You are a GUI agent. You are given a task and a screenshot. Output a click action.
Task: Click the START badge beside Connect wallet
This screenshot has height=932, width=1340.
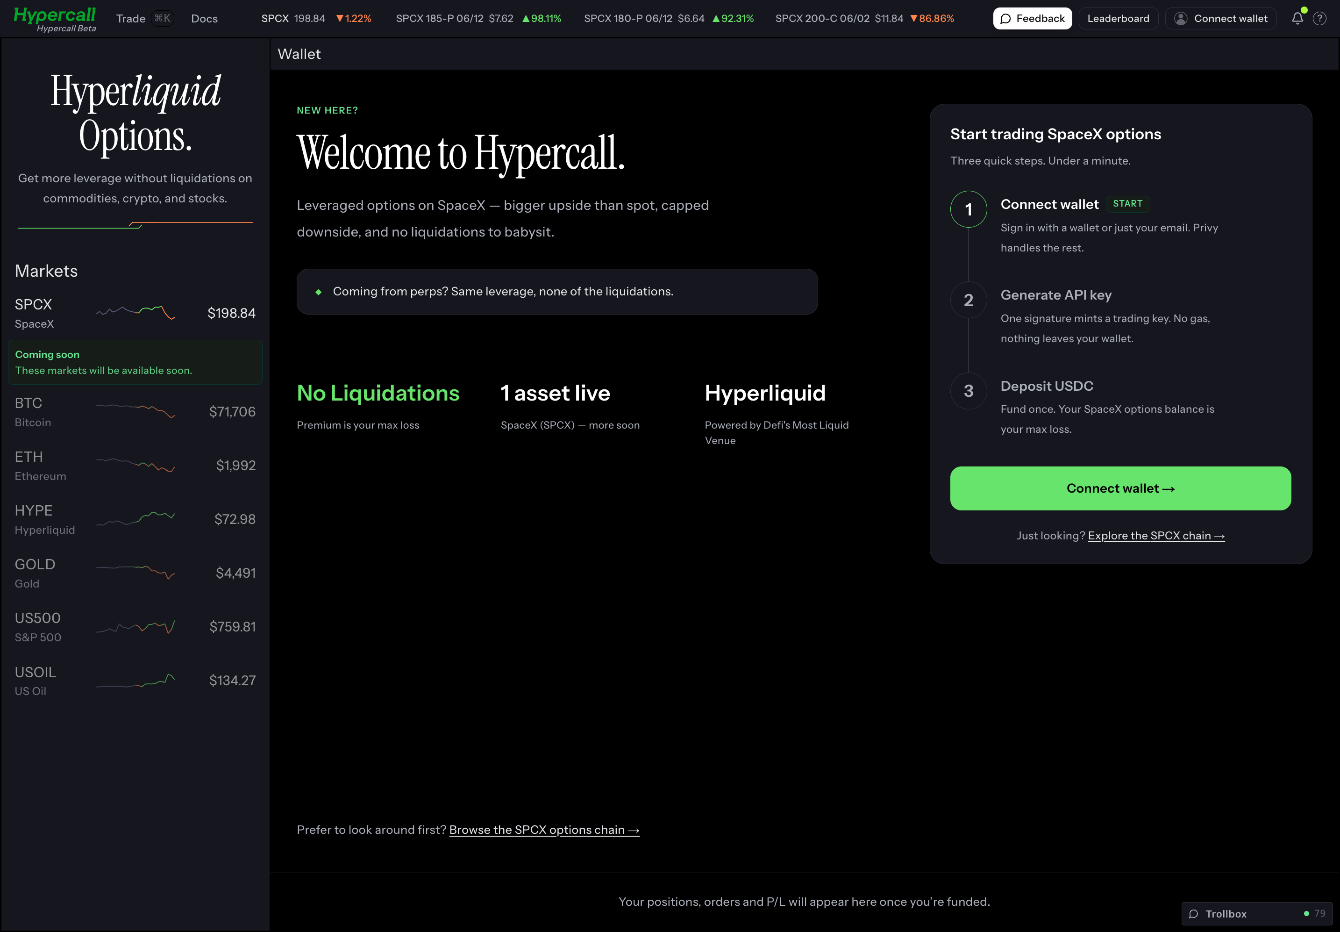point(1127,204)
